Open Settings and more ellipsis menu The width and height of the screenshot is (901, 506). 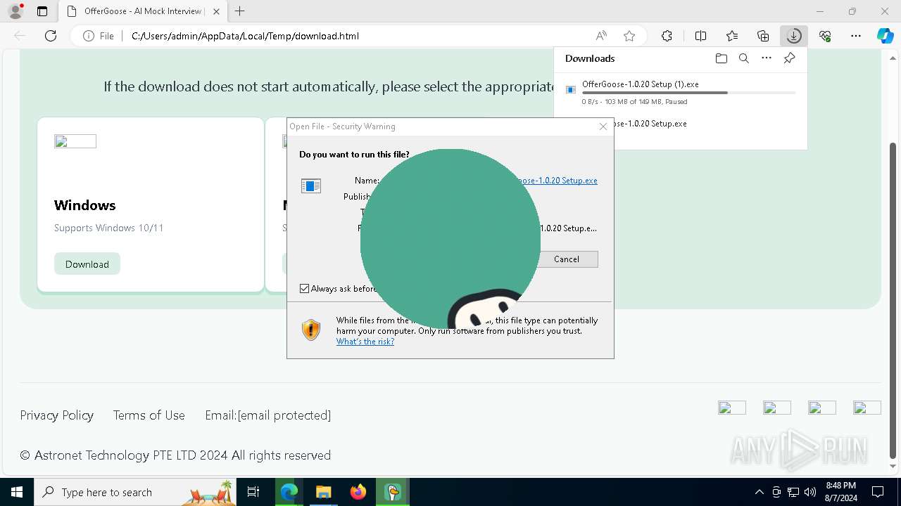pyautogui.click(x=856, y=36)
